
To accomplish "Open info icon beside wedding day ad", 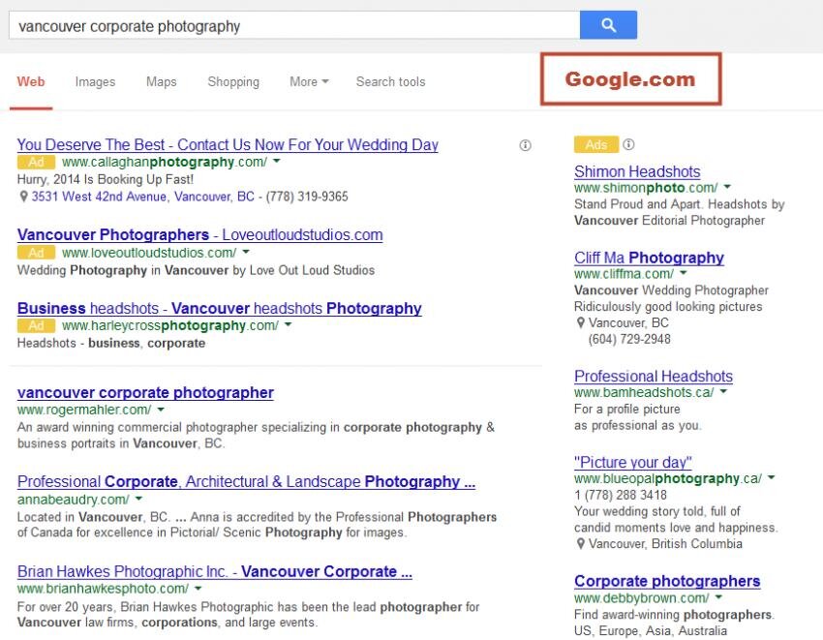I will [x=525, y=145].
